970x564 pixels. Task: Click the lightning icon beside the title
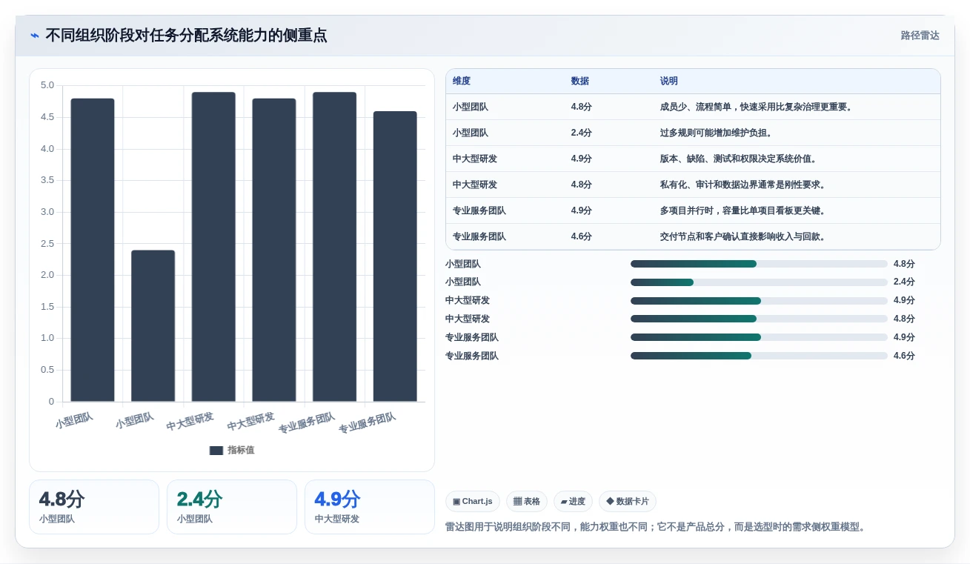click(x=35, y=36)
